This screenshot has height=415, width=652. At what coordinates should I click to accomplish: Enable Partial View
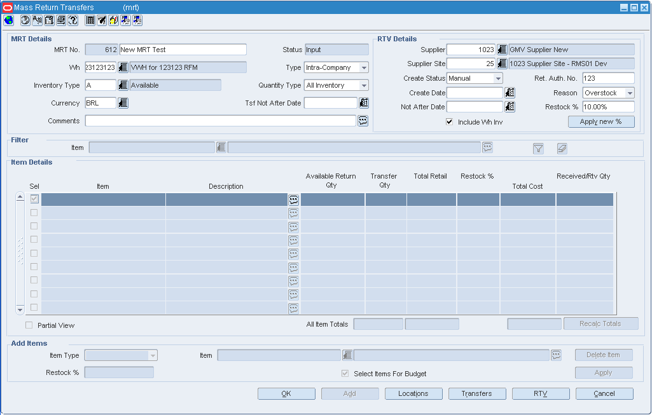pyautogui.click(x=29, y=325)
